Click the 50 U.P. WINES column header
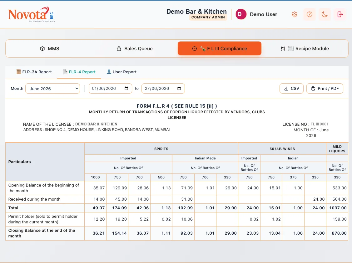 tap(282, 149)
